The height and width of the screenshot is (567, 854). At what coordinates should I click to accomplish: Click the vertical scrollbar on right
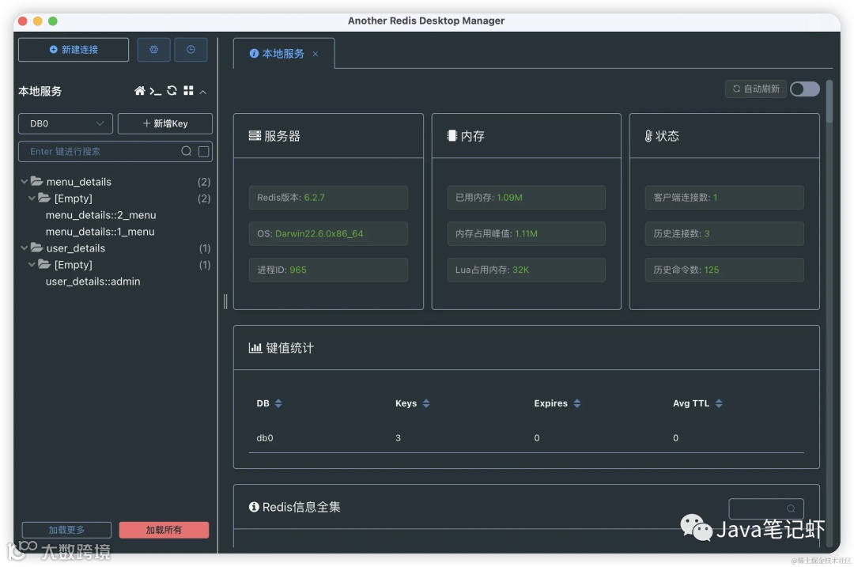point(829,101)
